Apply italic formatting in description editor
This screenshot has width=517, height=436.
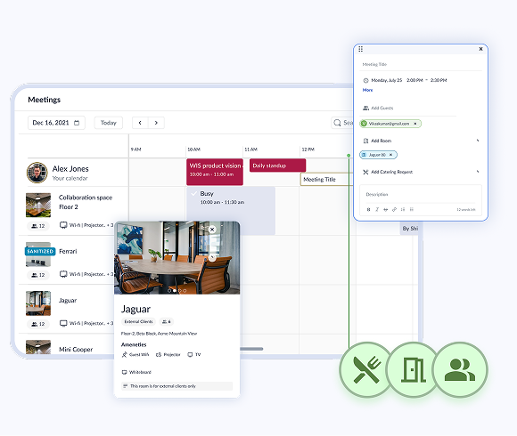377,210
